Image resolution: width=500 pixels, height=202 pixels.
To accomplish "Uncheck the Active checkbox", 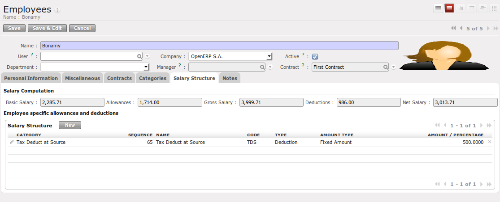I will coord(315,57).
